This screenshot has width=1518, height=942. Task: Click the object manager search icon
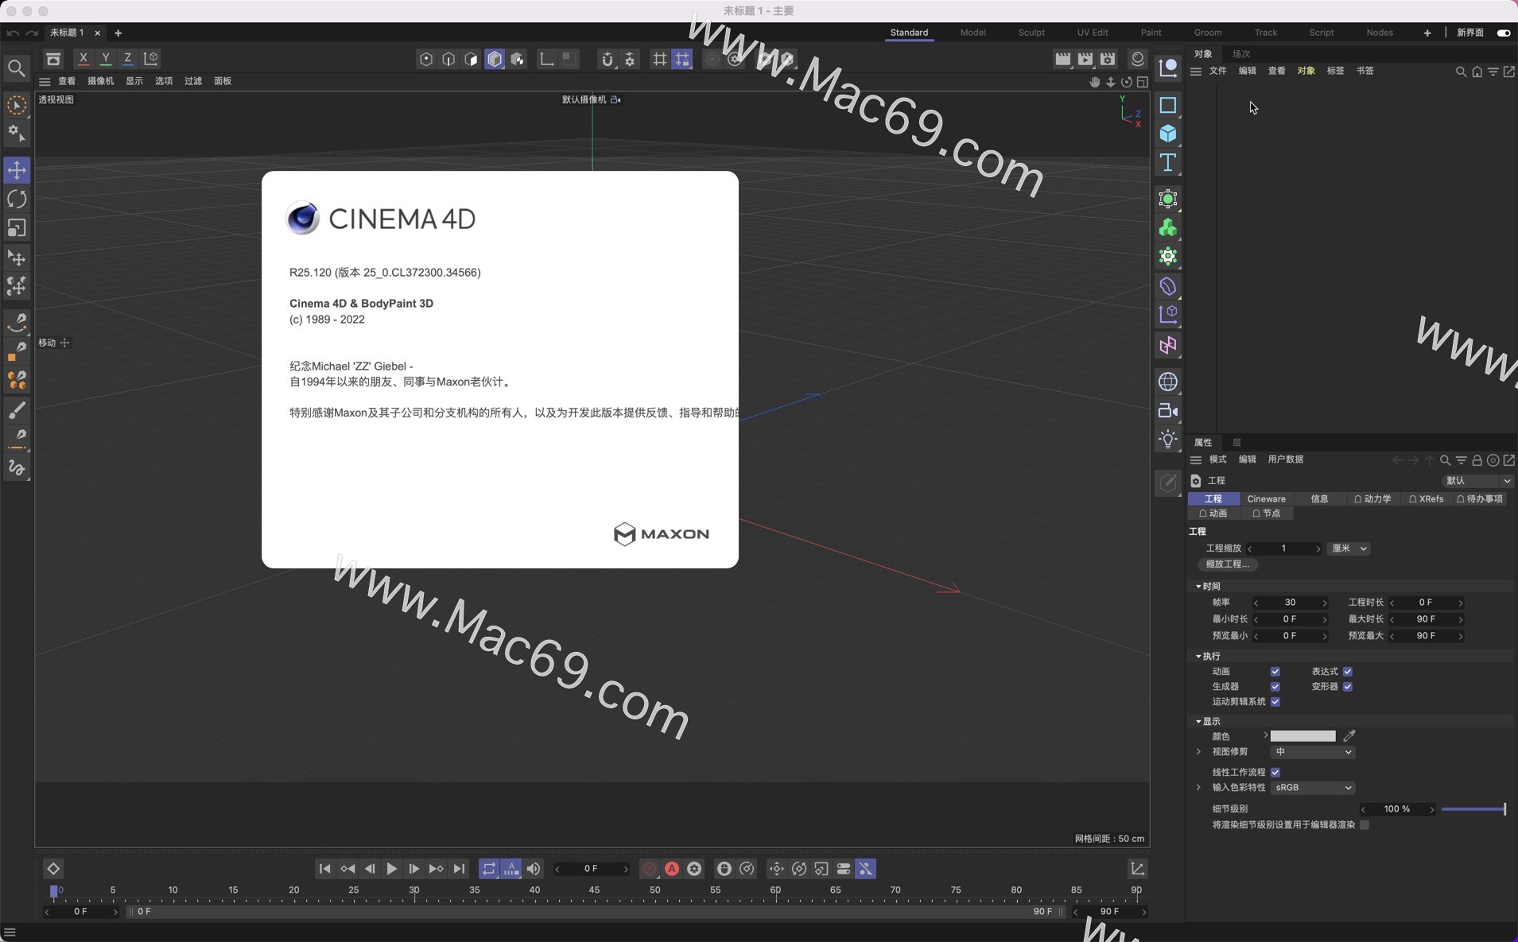[1461, 72]
